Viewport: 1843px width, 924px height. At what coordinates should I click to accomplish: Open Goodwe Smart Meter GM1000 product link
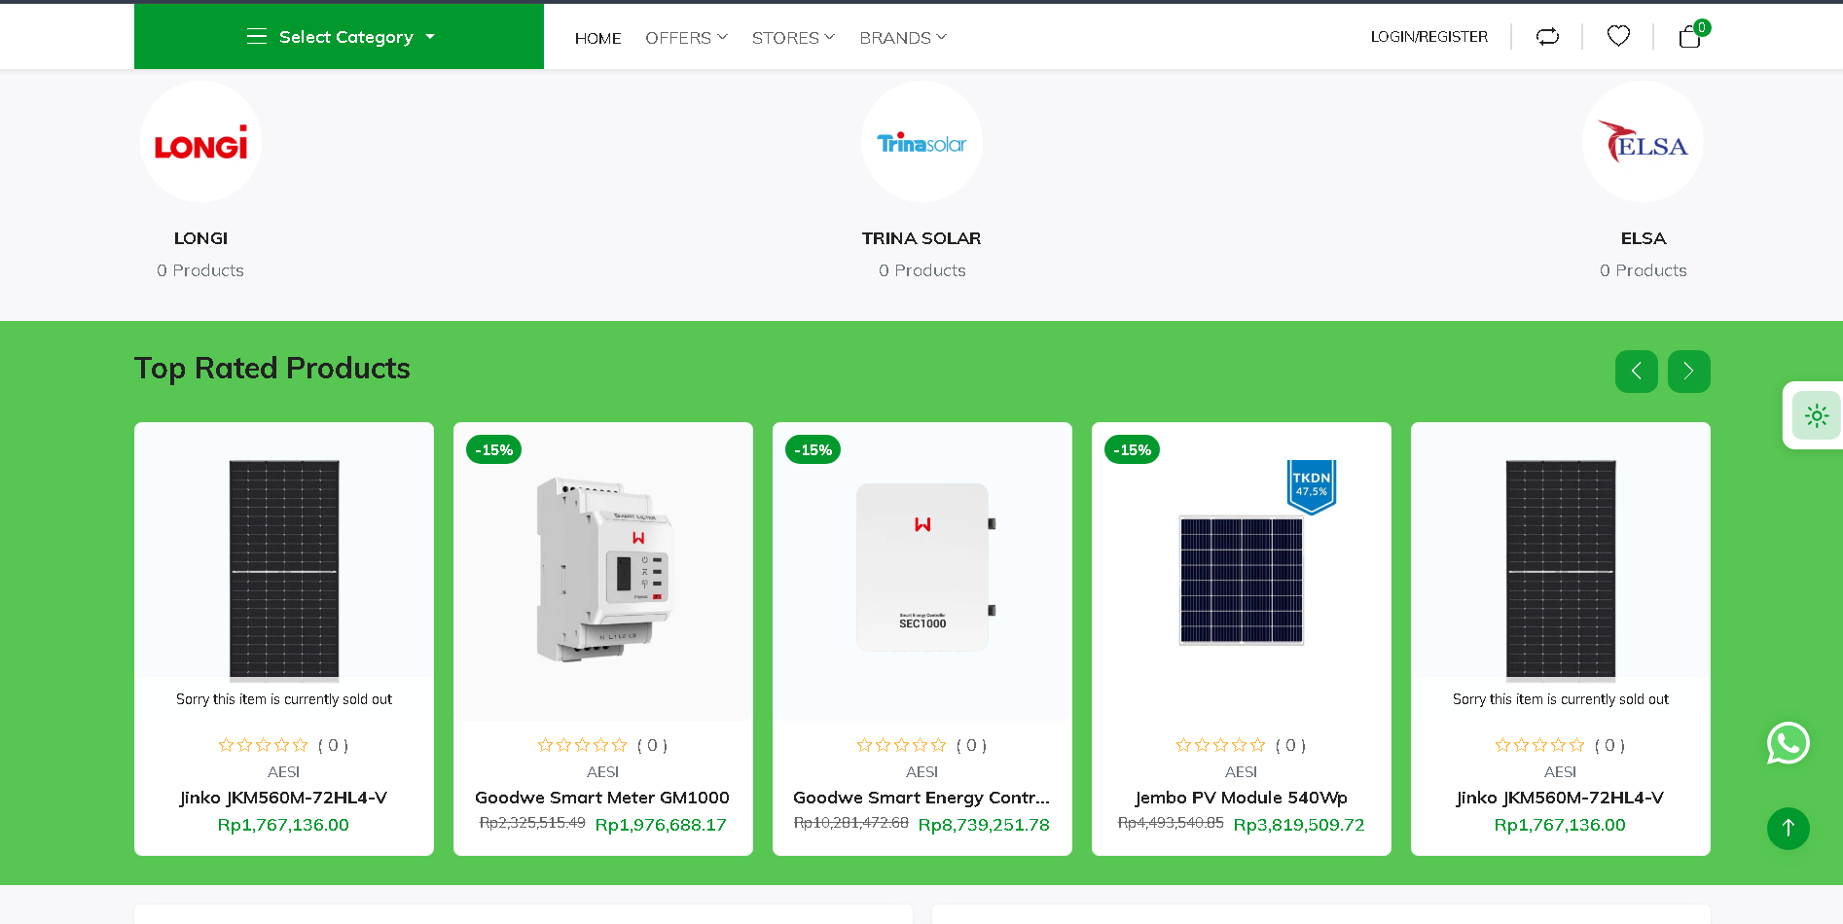tap(602, 798)
